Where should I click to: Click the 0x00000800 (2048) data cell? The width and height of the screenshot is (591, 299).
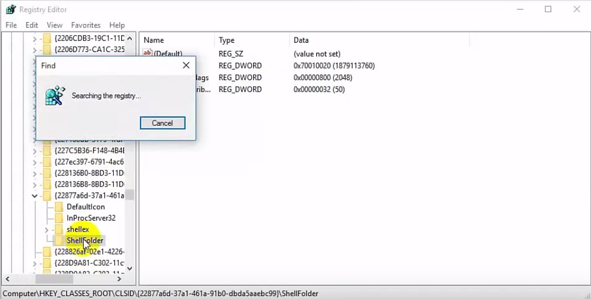point(323,78)
